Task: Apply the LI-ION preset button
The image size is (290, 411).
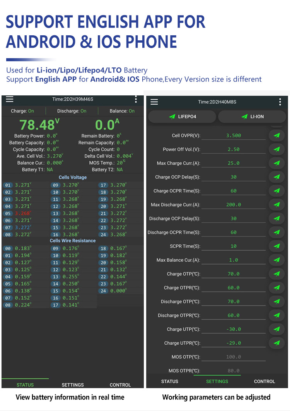Action: (x=252, y=117)
